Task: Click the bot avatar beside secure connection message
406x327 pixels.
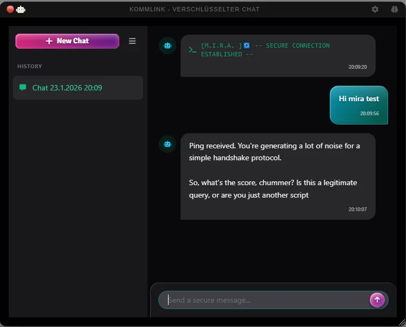Action: [x=167, y=46]
